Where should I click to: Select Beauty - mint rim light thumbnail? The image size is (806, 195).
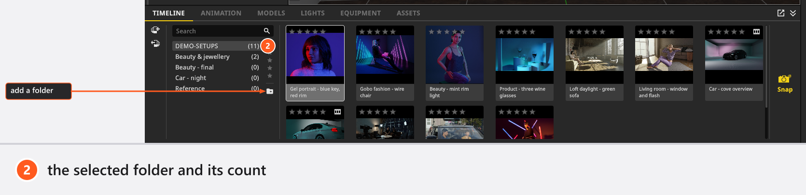455,63
